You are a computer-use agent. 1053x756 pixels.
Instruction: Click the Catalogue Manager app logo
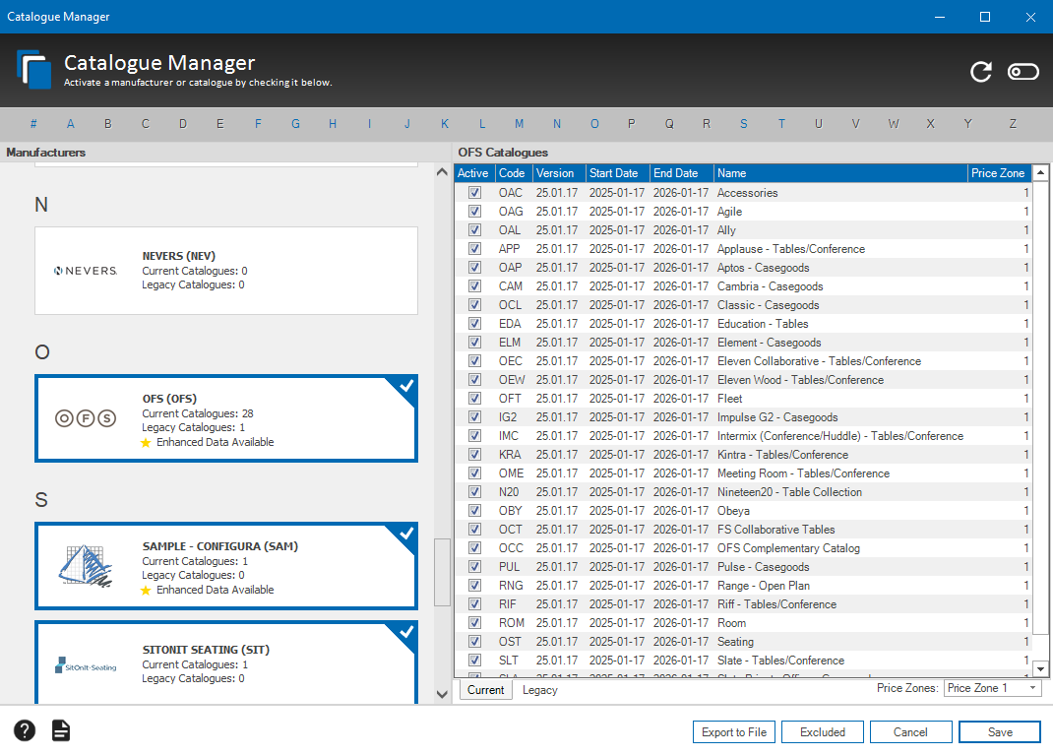(x=34, y=70)
